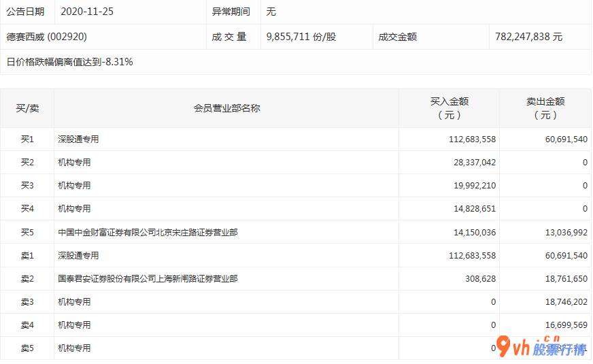Select 机构专用 in the 卖3 row
The width and height of the screenshot is (593, 364).
click(74, 302)
